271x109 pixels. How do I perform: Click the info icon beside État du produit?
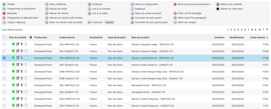(x=31, y=37)
